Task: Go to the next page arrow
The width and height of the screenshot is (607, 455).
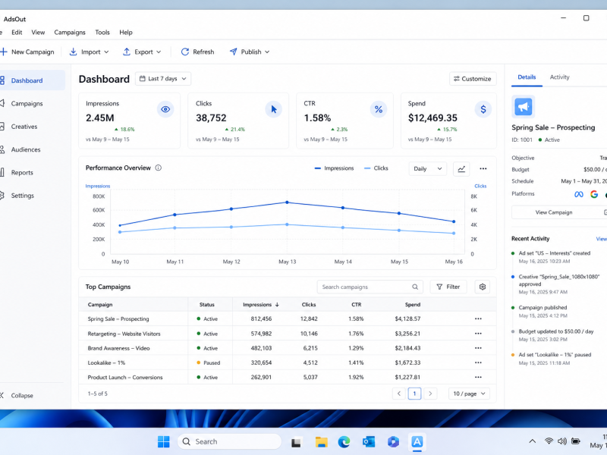Action: [x=430, y=394]
